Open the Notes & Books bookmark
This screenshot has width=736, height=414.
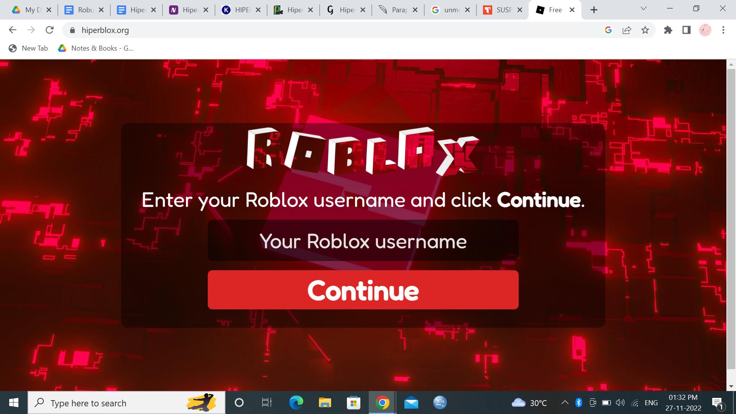[x=95, y=48]
